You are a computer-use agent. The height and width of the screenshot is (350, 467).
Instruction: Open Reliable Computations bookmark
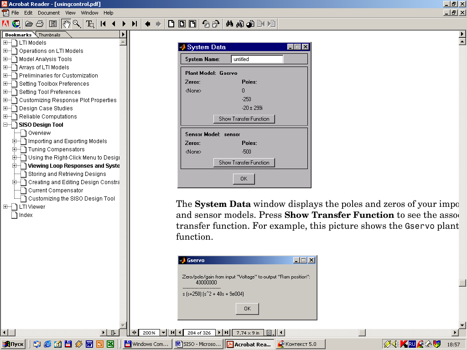coord(48,117)
